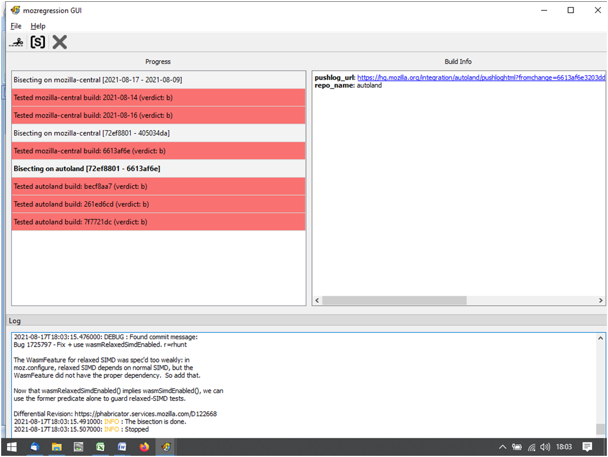The height and width of the screenshot is (457, 608).
Task: Click the Build Info horizontal scrollbar thumb
Action: (x=394, y=300)
